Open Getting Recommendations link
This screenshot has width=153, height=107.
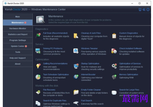tap(55, 64)
